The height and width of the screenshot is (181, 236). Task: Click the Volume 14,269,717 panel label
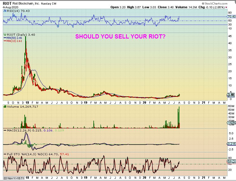[23, 107]
